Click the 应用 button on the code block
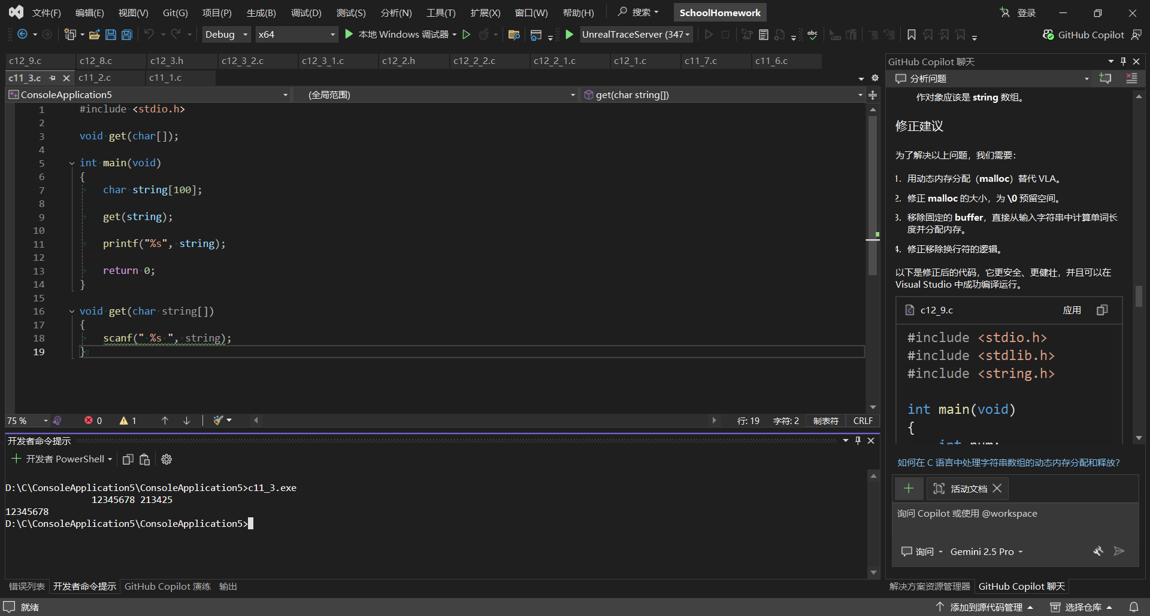 tap(1072, 310)
